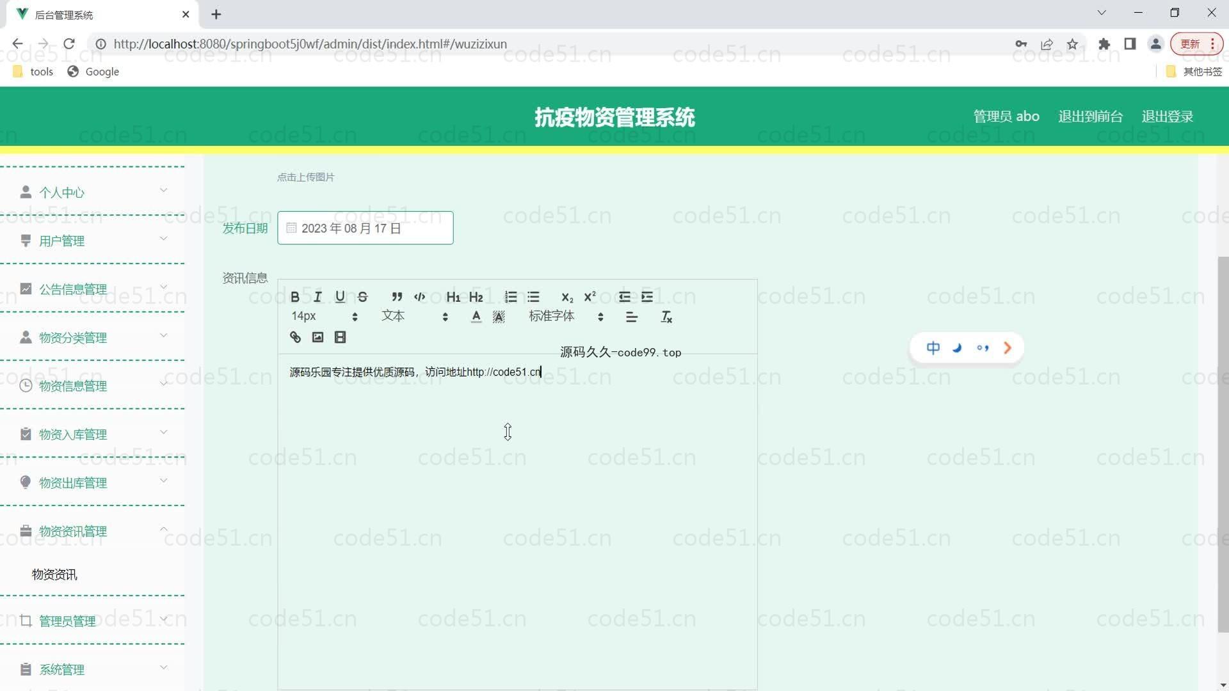Open the 文本 paragraph style dropdown
The image size is (1229, 691).
click(414, 317)
